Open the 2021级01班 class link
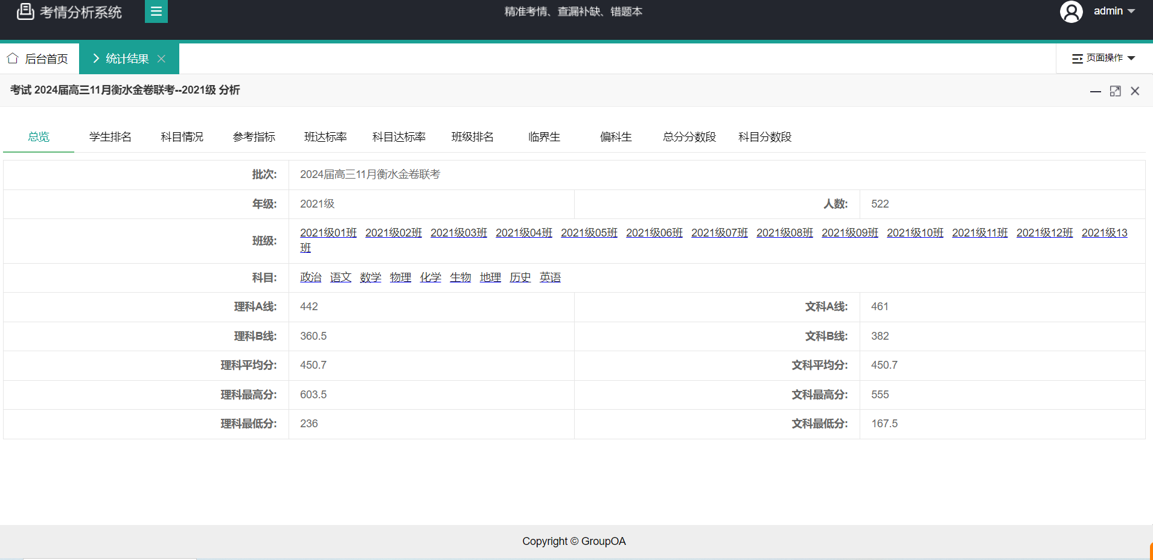Viewport: 1153px width, 560px height. (x=328, y=233)
